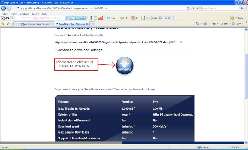Click the 3091 KB file size text
This screenshot has width=248, height=150.
tap(176, 42)
